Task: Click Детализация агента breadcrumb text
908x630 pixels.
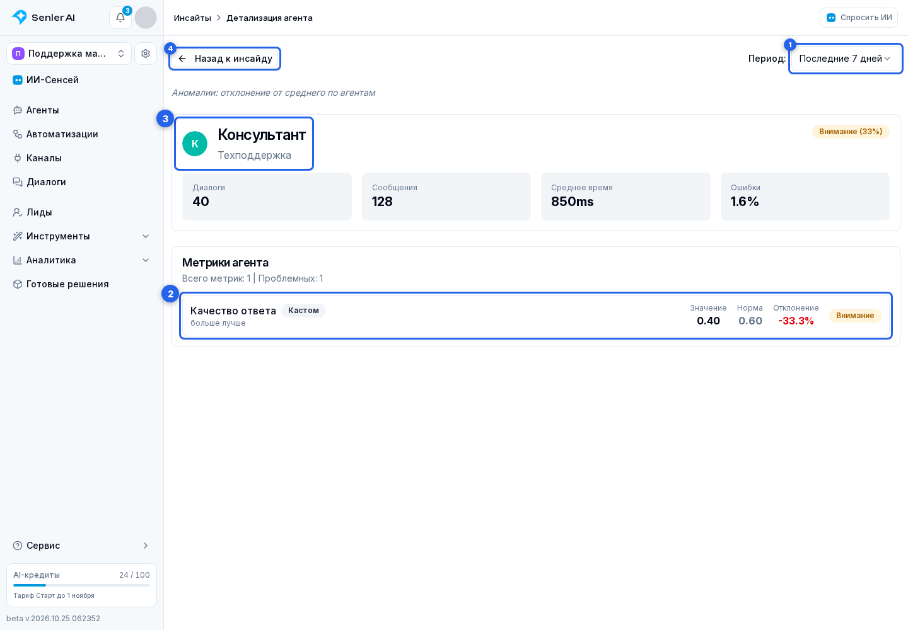Action: point(269,18)
